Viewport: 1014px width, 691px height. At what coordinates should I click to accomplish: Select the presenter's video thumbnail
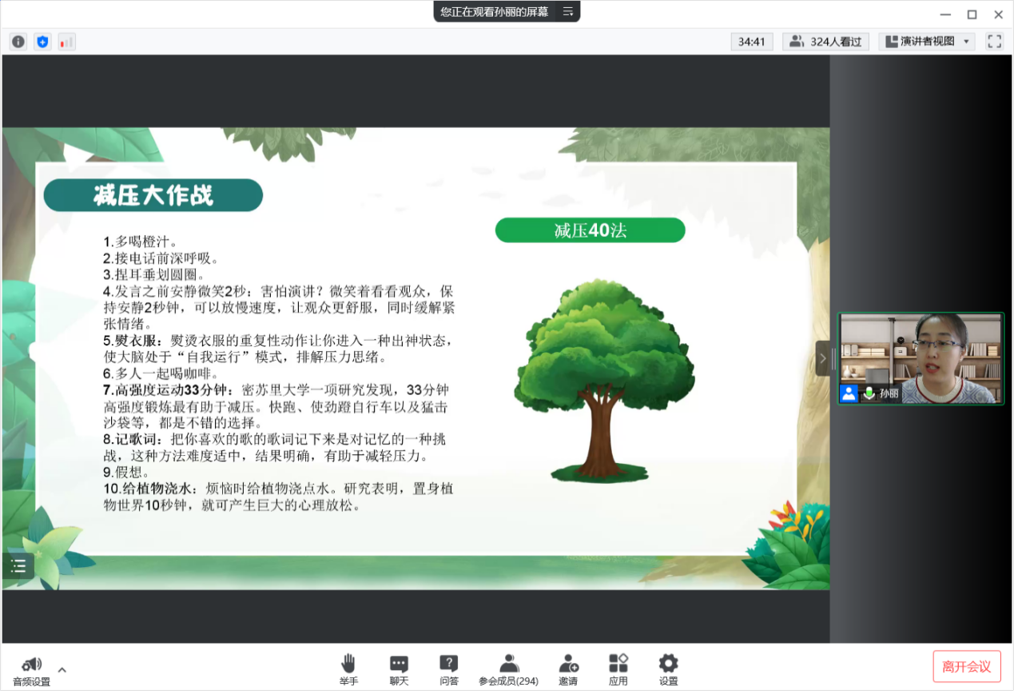(921, 358)
